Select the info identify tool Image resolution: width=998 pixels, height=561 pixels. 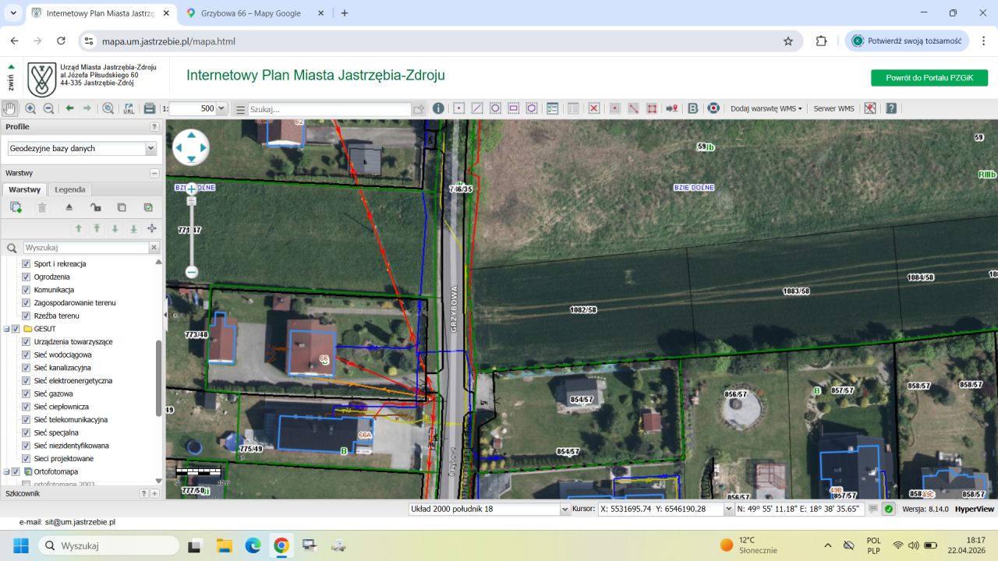coord(438,108)
